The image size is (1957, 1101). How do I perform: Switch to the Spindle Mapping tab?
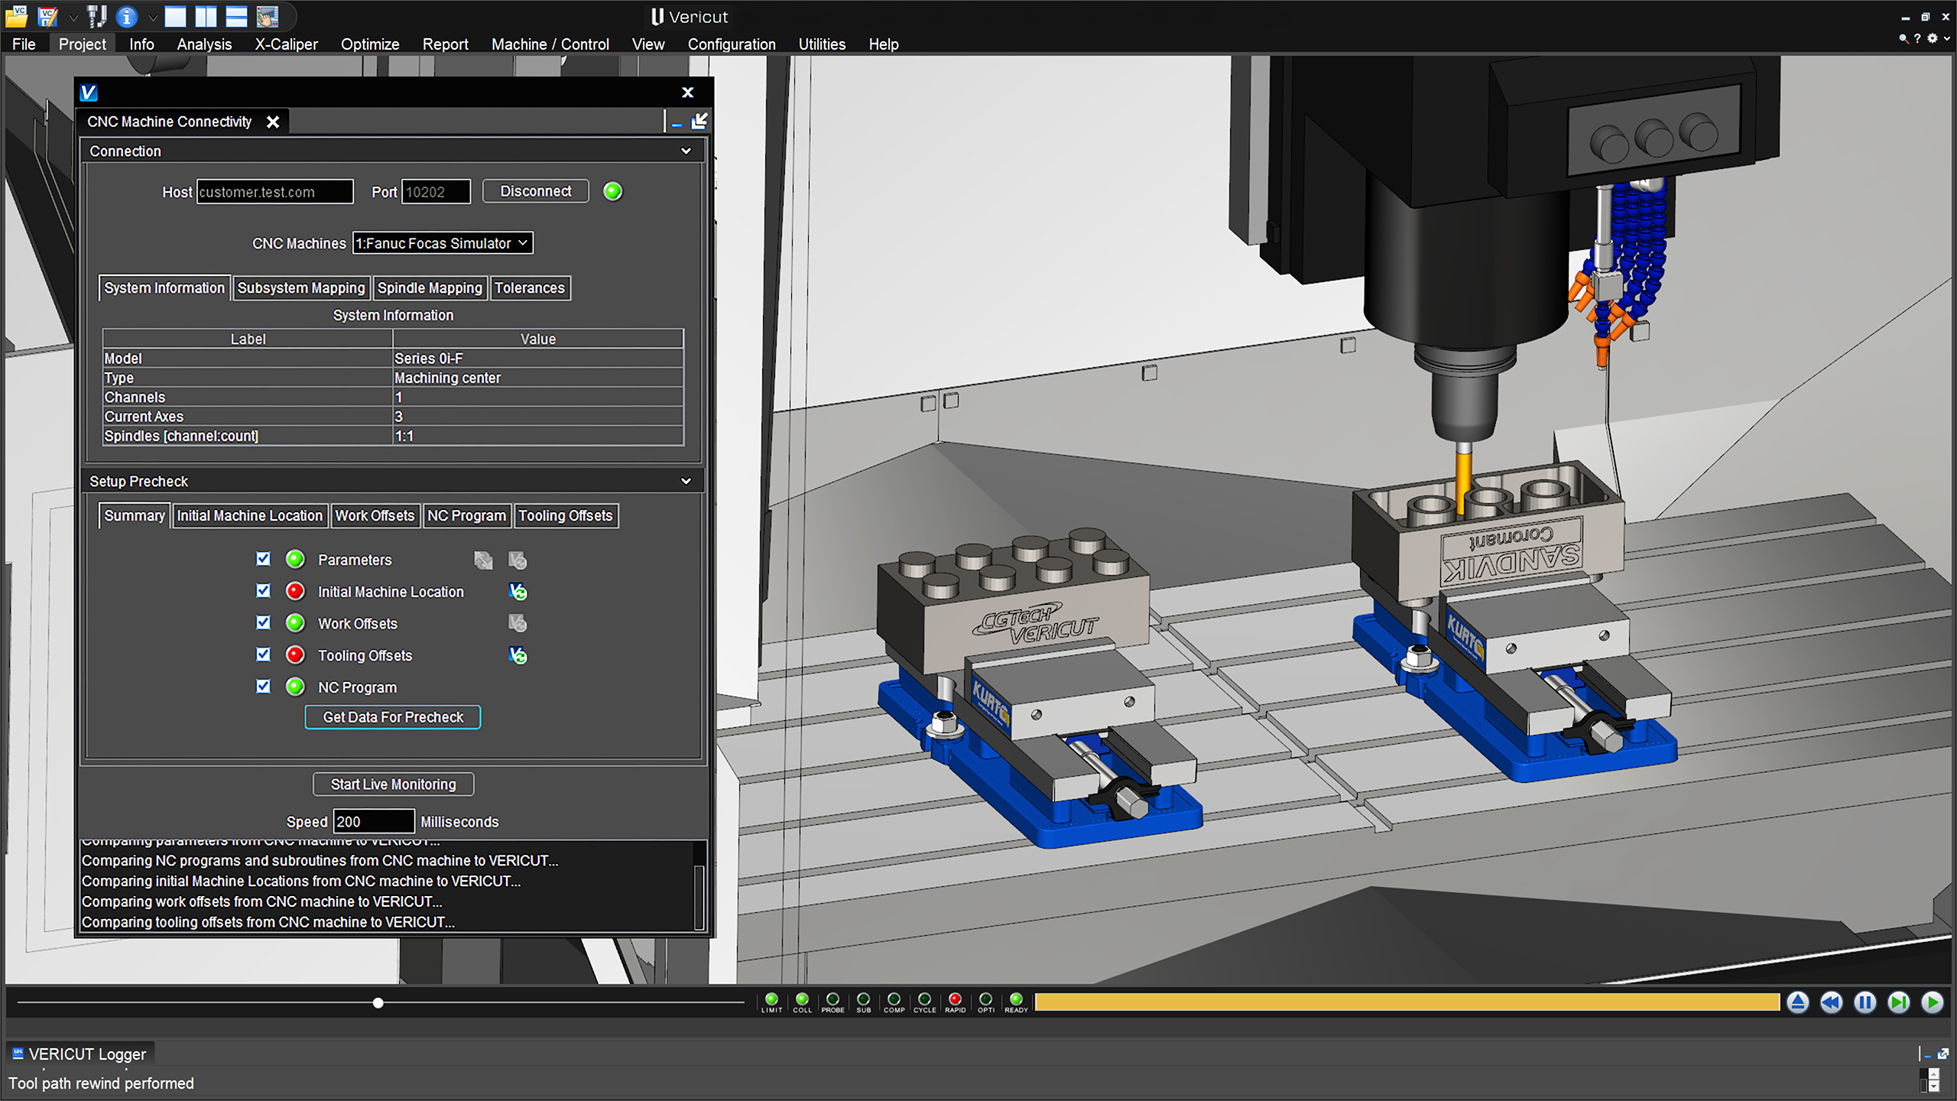coord(430,287)
